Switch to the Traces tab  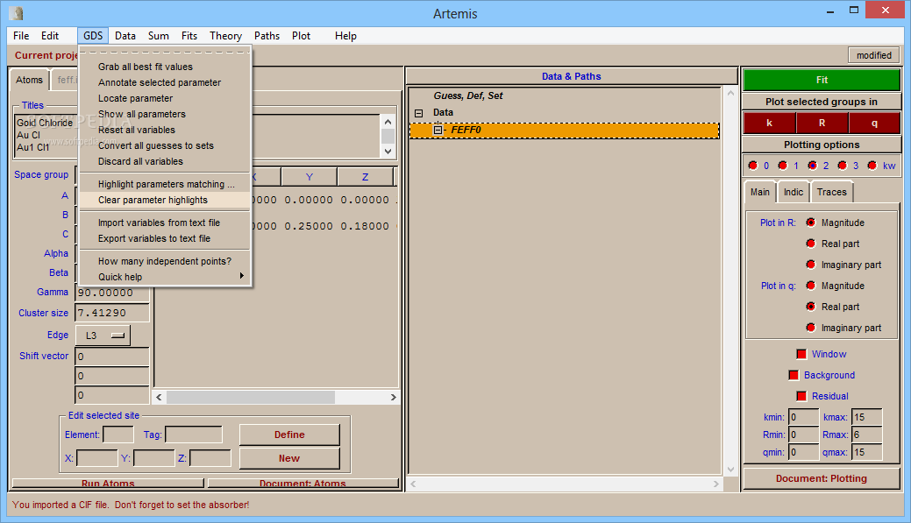(x=831, y=192)
